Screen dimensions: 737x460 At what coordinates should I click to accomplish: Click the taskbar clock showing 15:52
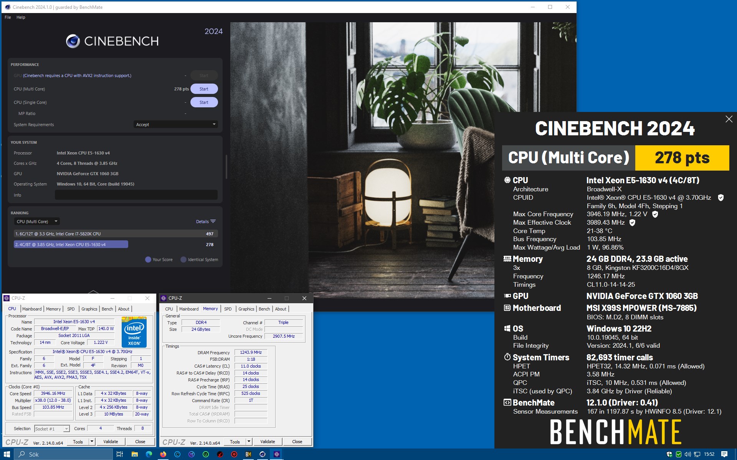(x=709, y=454)
